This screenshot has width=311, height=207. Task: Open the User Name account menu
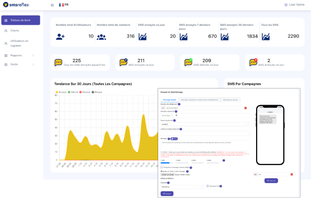tap(293, 5)
